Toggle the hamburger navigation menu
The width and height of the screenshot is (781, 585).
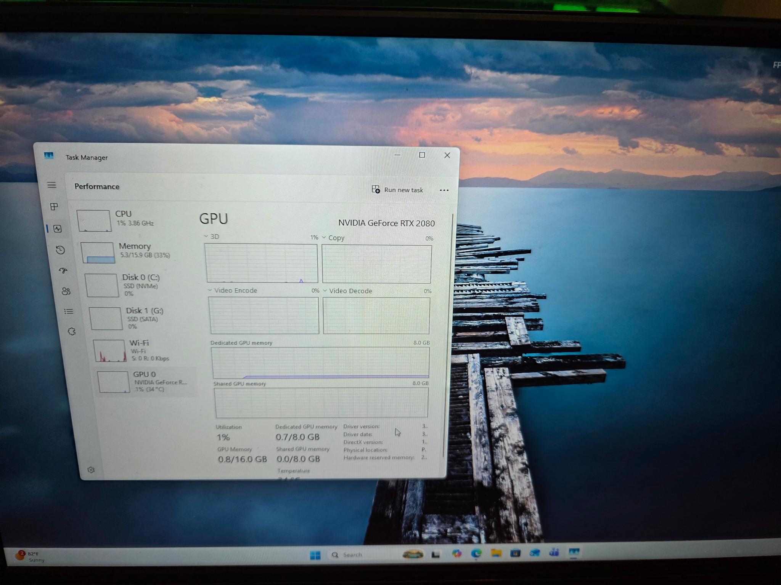click(52, 185)
